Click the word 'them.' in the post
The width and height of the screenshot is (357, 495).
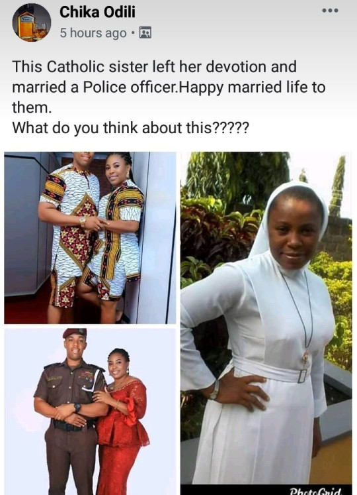(32, 107)
